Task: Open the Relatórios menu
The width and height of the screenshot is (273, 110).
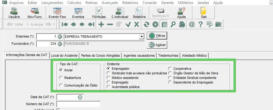Action: click(130, 3)
